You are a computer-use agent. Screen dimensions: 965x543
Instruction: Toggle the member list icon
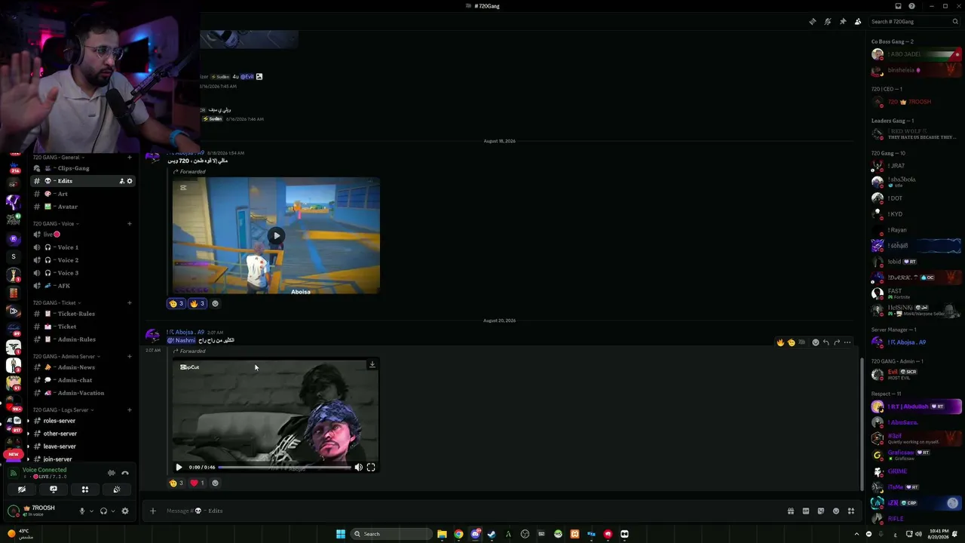tap(858, 22)
